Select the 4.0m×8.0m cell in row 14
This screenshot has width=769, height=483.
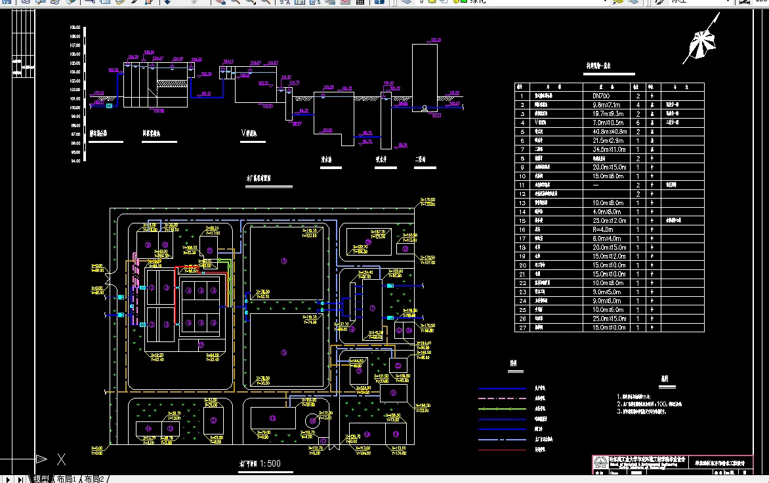(x=607, y=212)
